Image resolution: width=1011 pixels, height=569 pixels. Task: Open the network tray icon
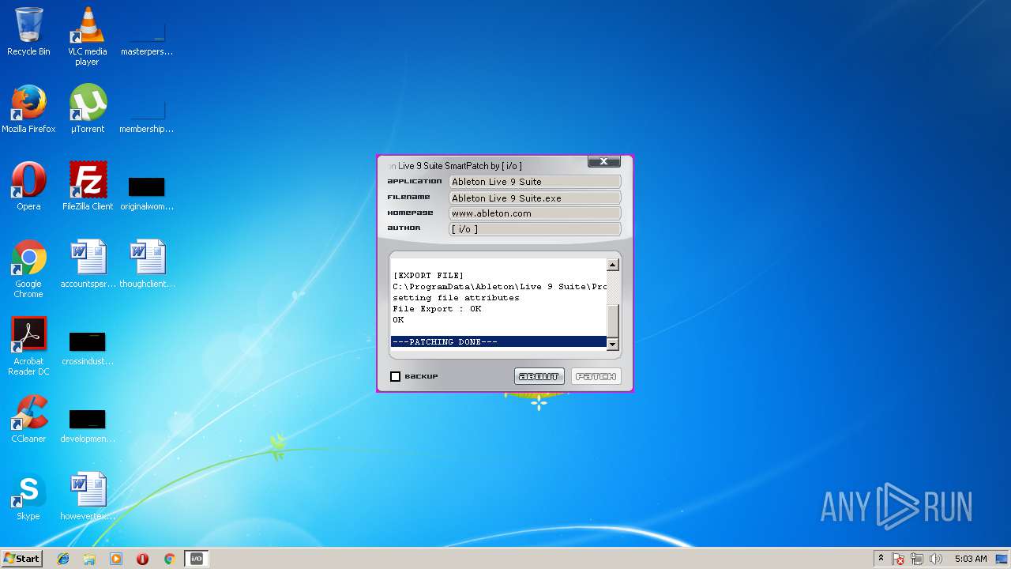tap(917, 559)
